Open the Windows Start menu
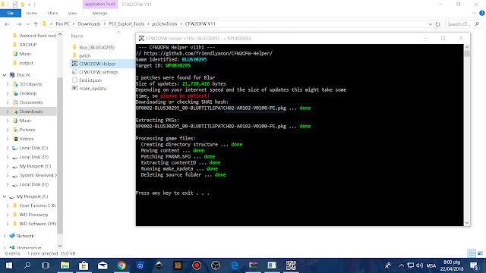 coord(9,265)
